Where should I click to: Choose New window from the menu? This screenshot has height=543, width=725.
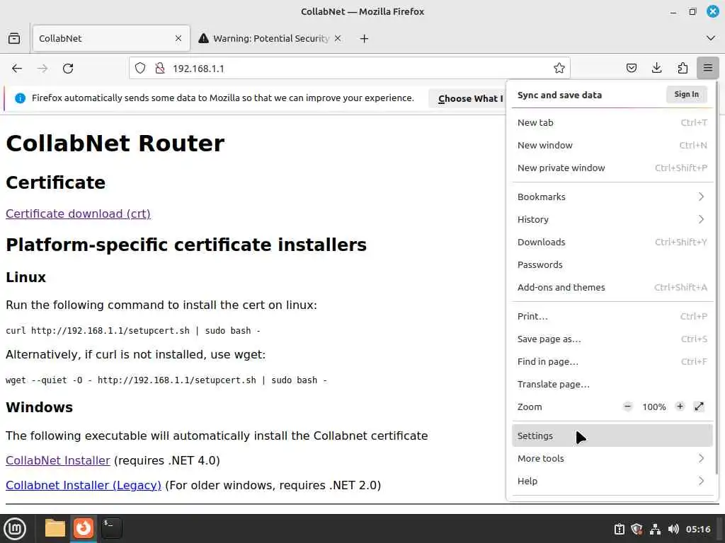pyautogui.click(x=612, y=145)
